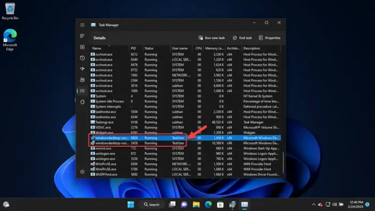Screen dimensions: 375x211
Task: Open the Services page in sidebar
Action: [82, 102]
